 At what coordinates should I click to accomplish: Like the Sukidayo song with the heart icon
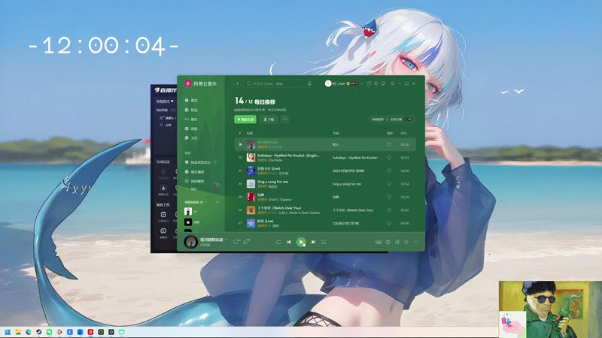tap(389, 158)
